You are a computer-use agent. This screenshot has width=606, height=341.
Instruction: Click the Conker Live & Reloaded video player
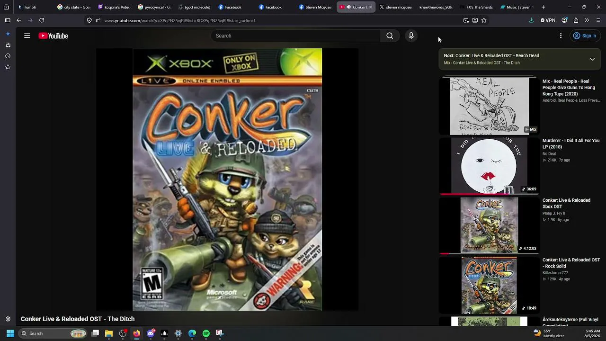coord(227,179)
